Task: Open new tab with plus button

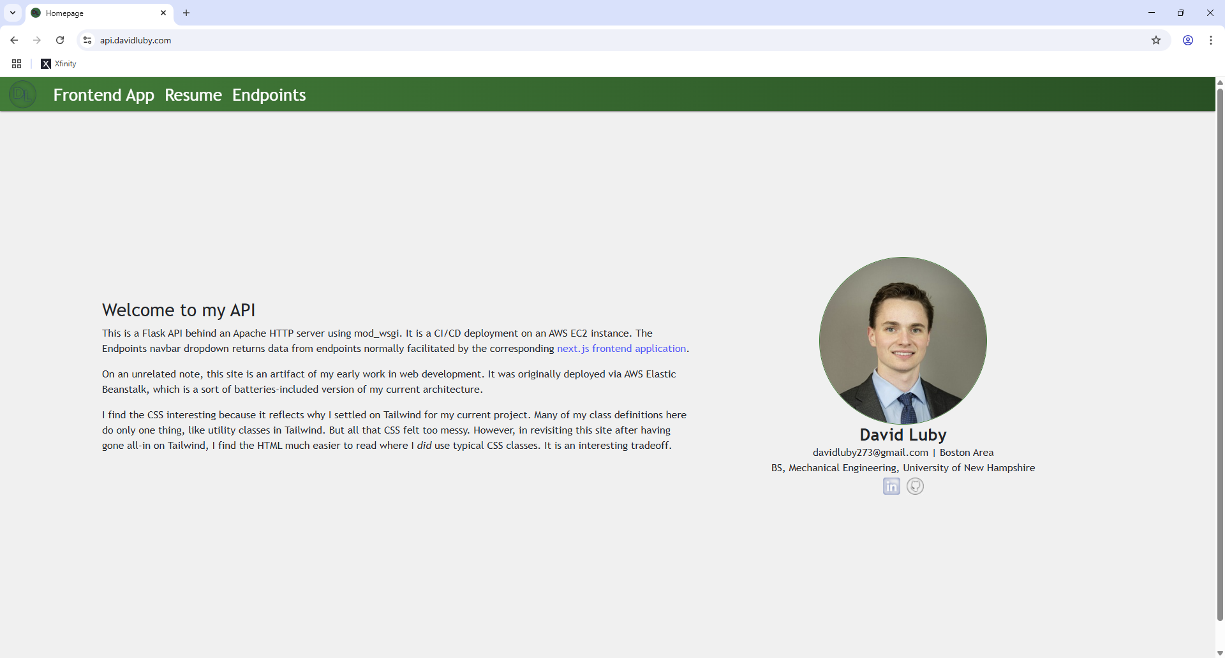Action: 186,13
